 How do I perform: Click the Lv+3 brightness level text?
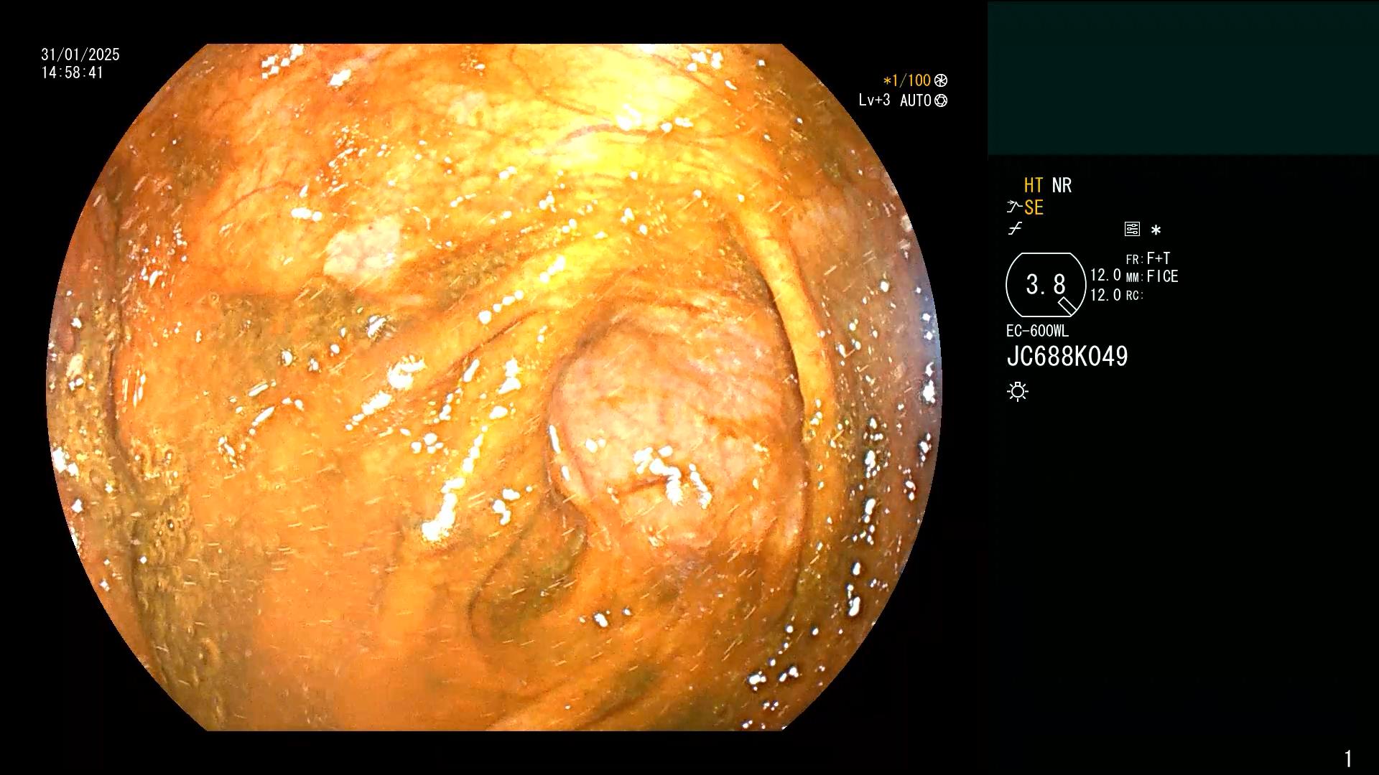click(874, 100)
